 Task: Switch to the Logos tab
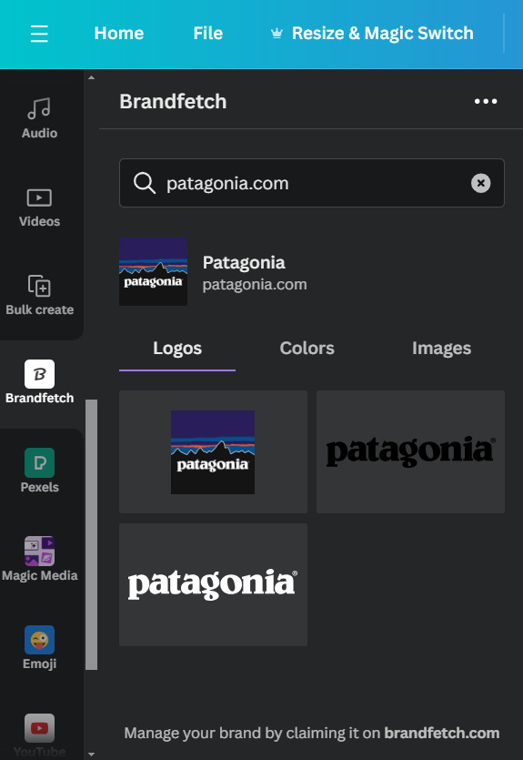tap(177, 348)
